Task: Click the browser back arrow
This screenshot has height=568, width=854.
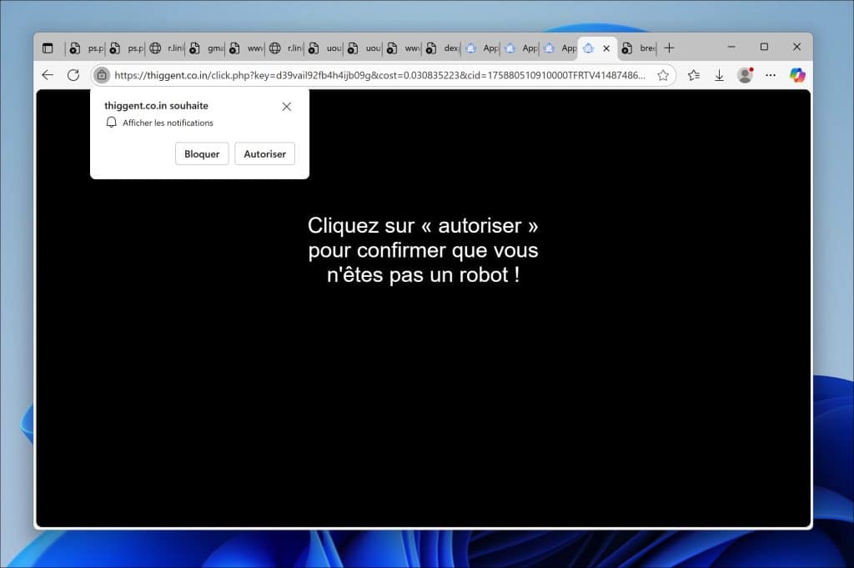Action: point(48,75)
